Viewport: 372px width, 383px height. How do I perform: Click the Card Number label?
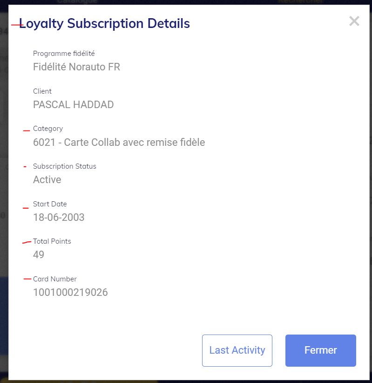pos(55,279)
